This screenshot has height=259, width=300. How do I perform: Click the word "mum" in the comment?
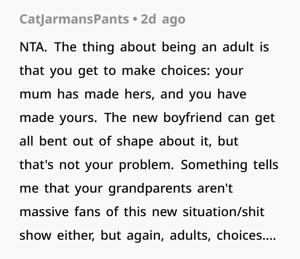(x=36, y=95)
